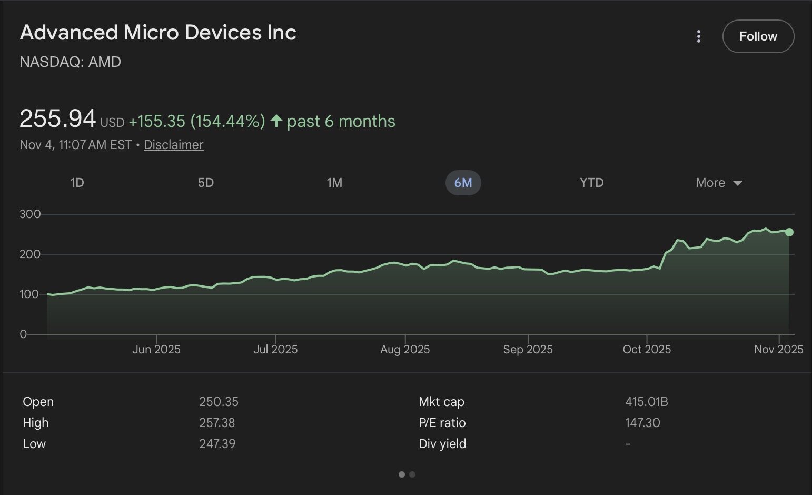Click the 255.94 price value
This screenshot has width=812, height=495.
click(x=57, y=118)
